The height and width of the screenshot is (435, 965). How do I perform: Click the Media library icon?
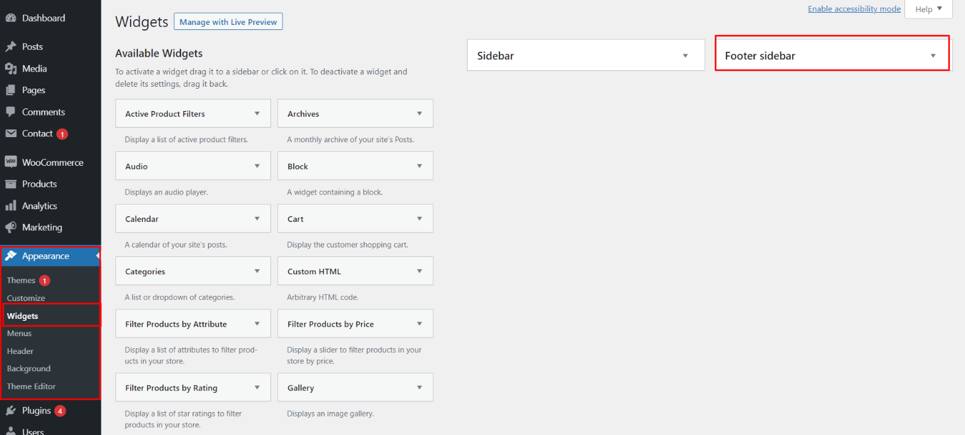[x=11, y=68]
